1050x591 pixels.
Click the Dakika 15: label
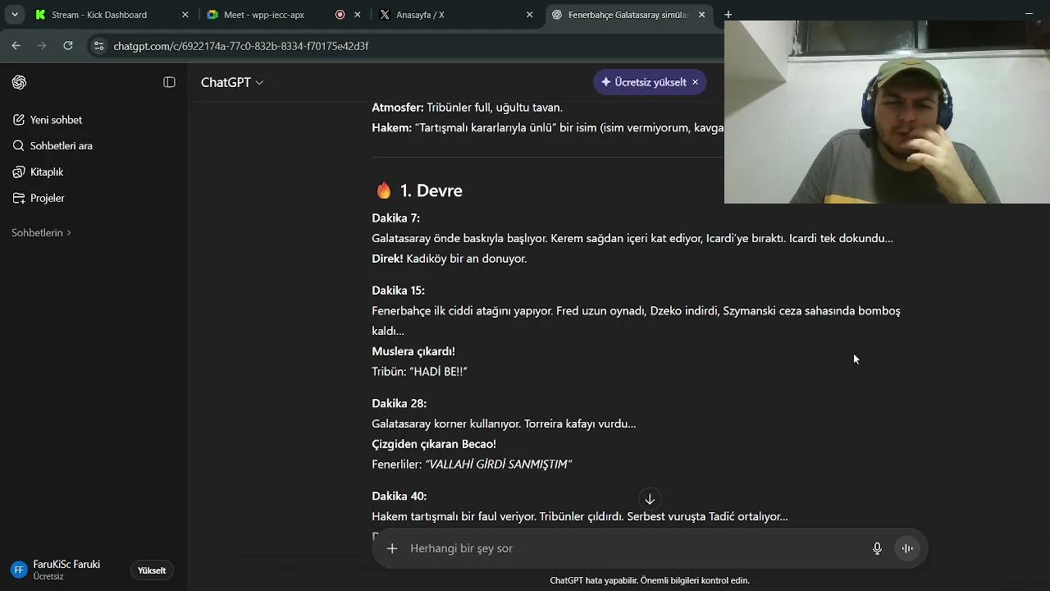pos(398,291)
